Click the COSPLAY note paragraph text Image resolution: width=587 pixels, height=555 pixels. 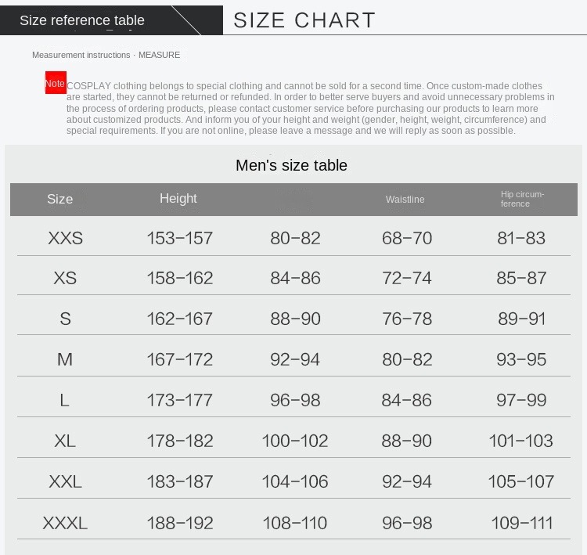(311, 108)
